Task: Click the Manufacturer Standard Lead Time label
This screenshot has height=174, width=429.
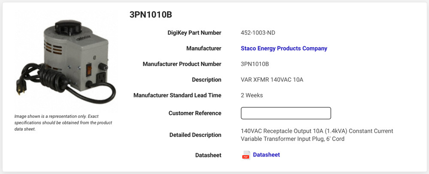Action: [177, 95]
